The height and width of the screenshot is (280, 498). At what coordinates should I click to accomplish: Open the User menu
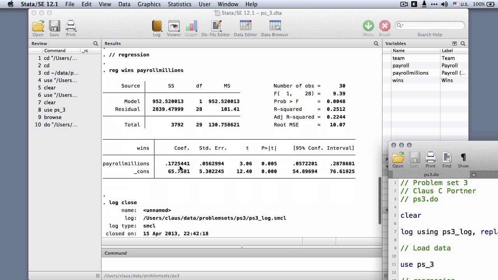204,4
